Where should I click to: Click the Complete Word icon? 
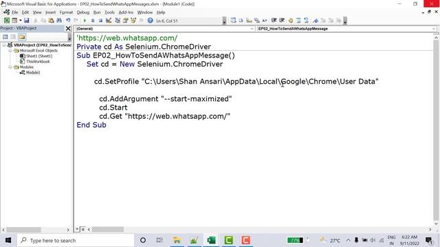click(264, 21)
